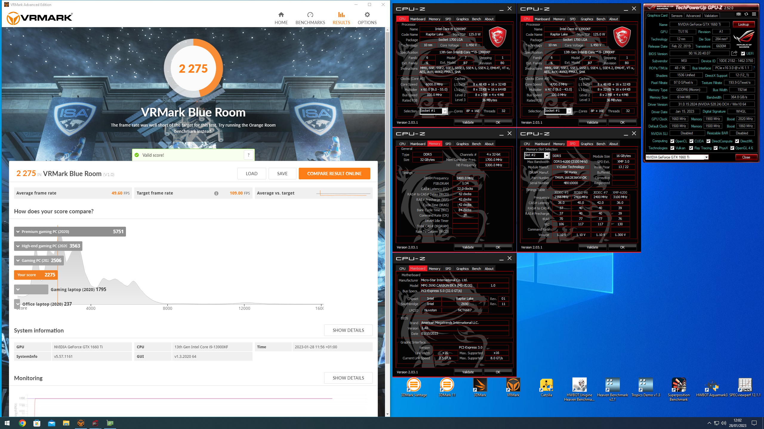This screenshot has width=764, height=429.
Task: Open Socket #1 dropdown in 4700 MHz CPU-Z
Action: (569, 111)
